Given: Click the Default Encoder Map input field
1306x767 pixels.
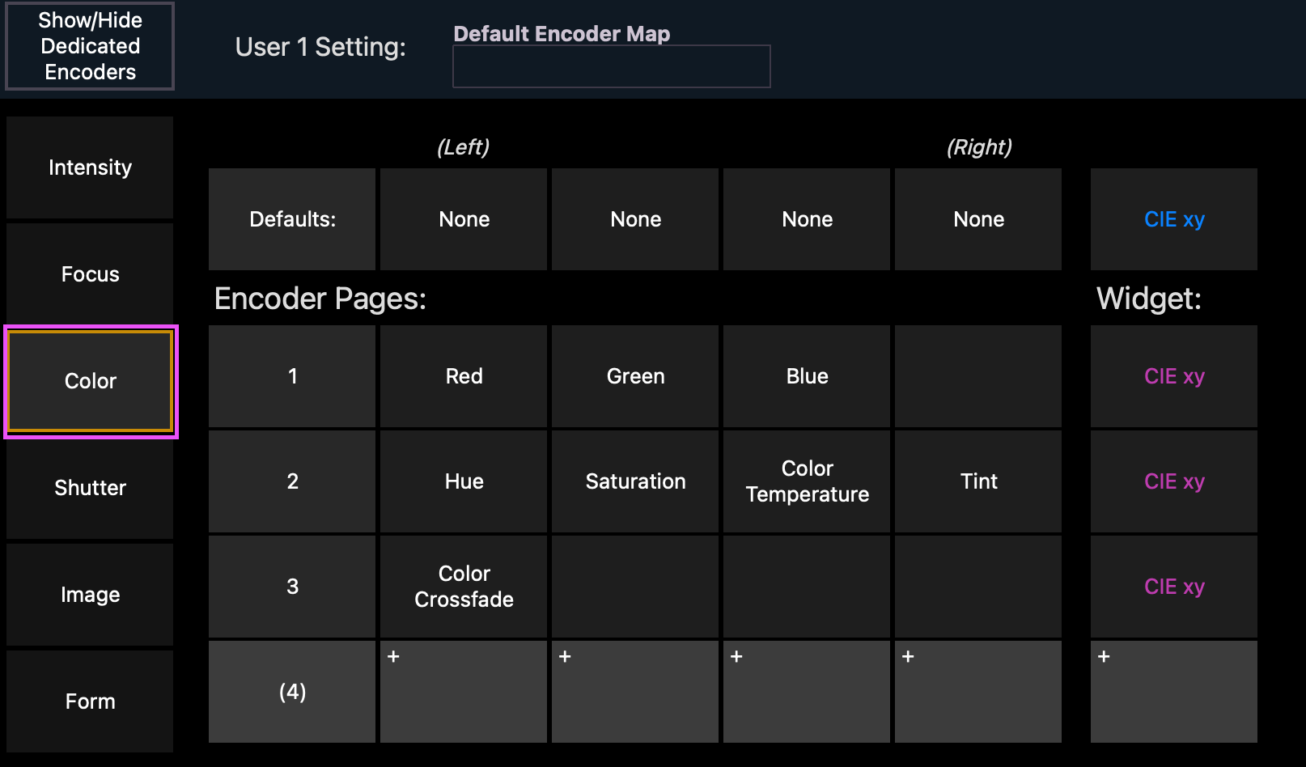Looking at the screenshot, I should (611, 66).
